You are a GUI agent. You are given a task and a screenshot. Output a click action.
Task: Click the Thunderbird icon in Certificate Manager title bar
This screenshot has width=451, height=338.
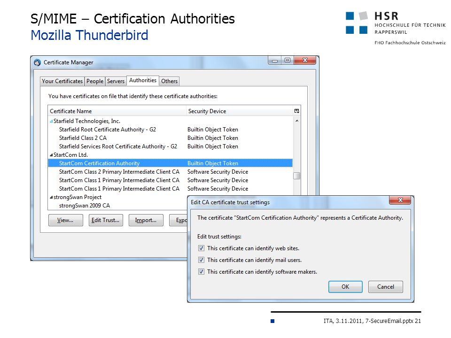[x=38, y=62]
